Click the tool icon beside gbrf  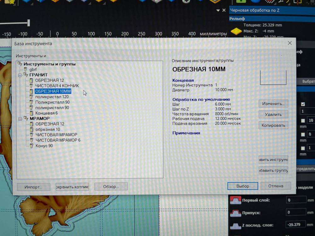point(26,69)
